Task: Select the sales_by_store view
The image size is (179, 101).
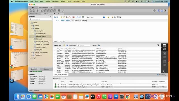Action: (41, 47)
